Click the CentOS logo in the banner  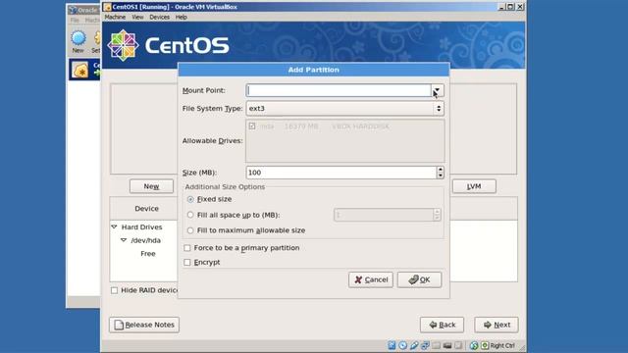(x=123, y=45)
